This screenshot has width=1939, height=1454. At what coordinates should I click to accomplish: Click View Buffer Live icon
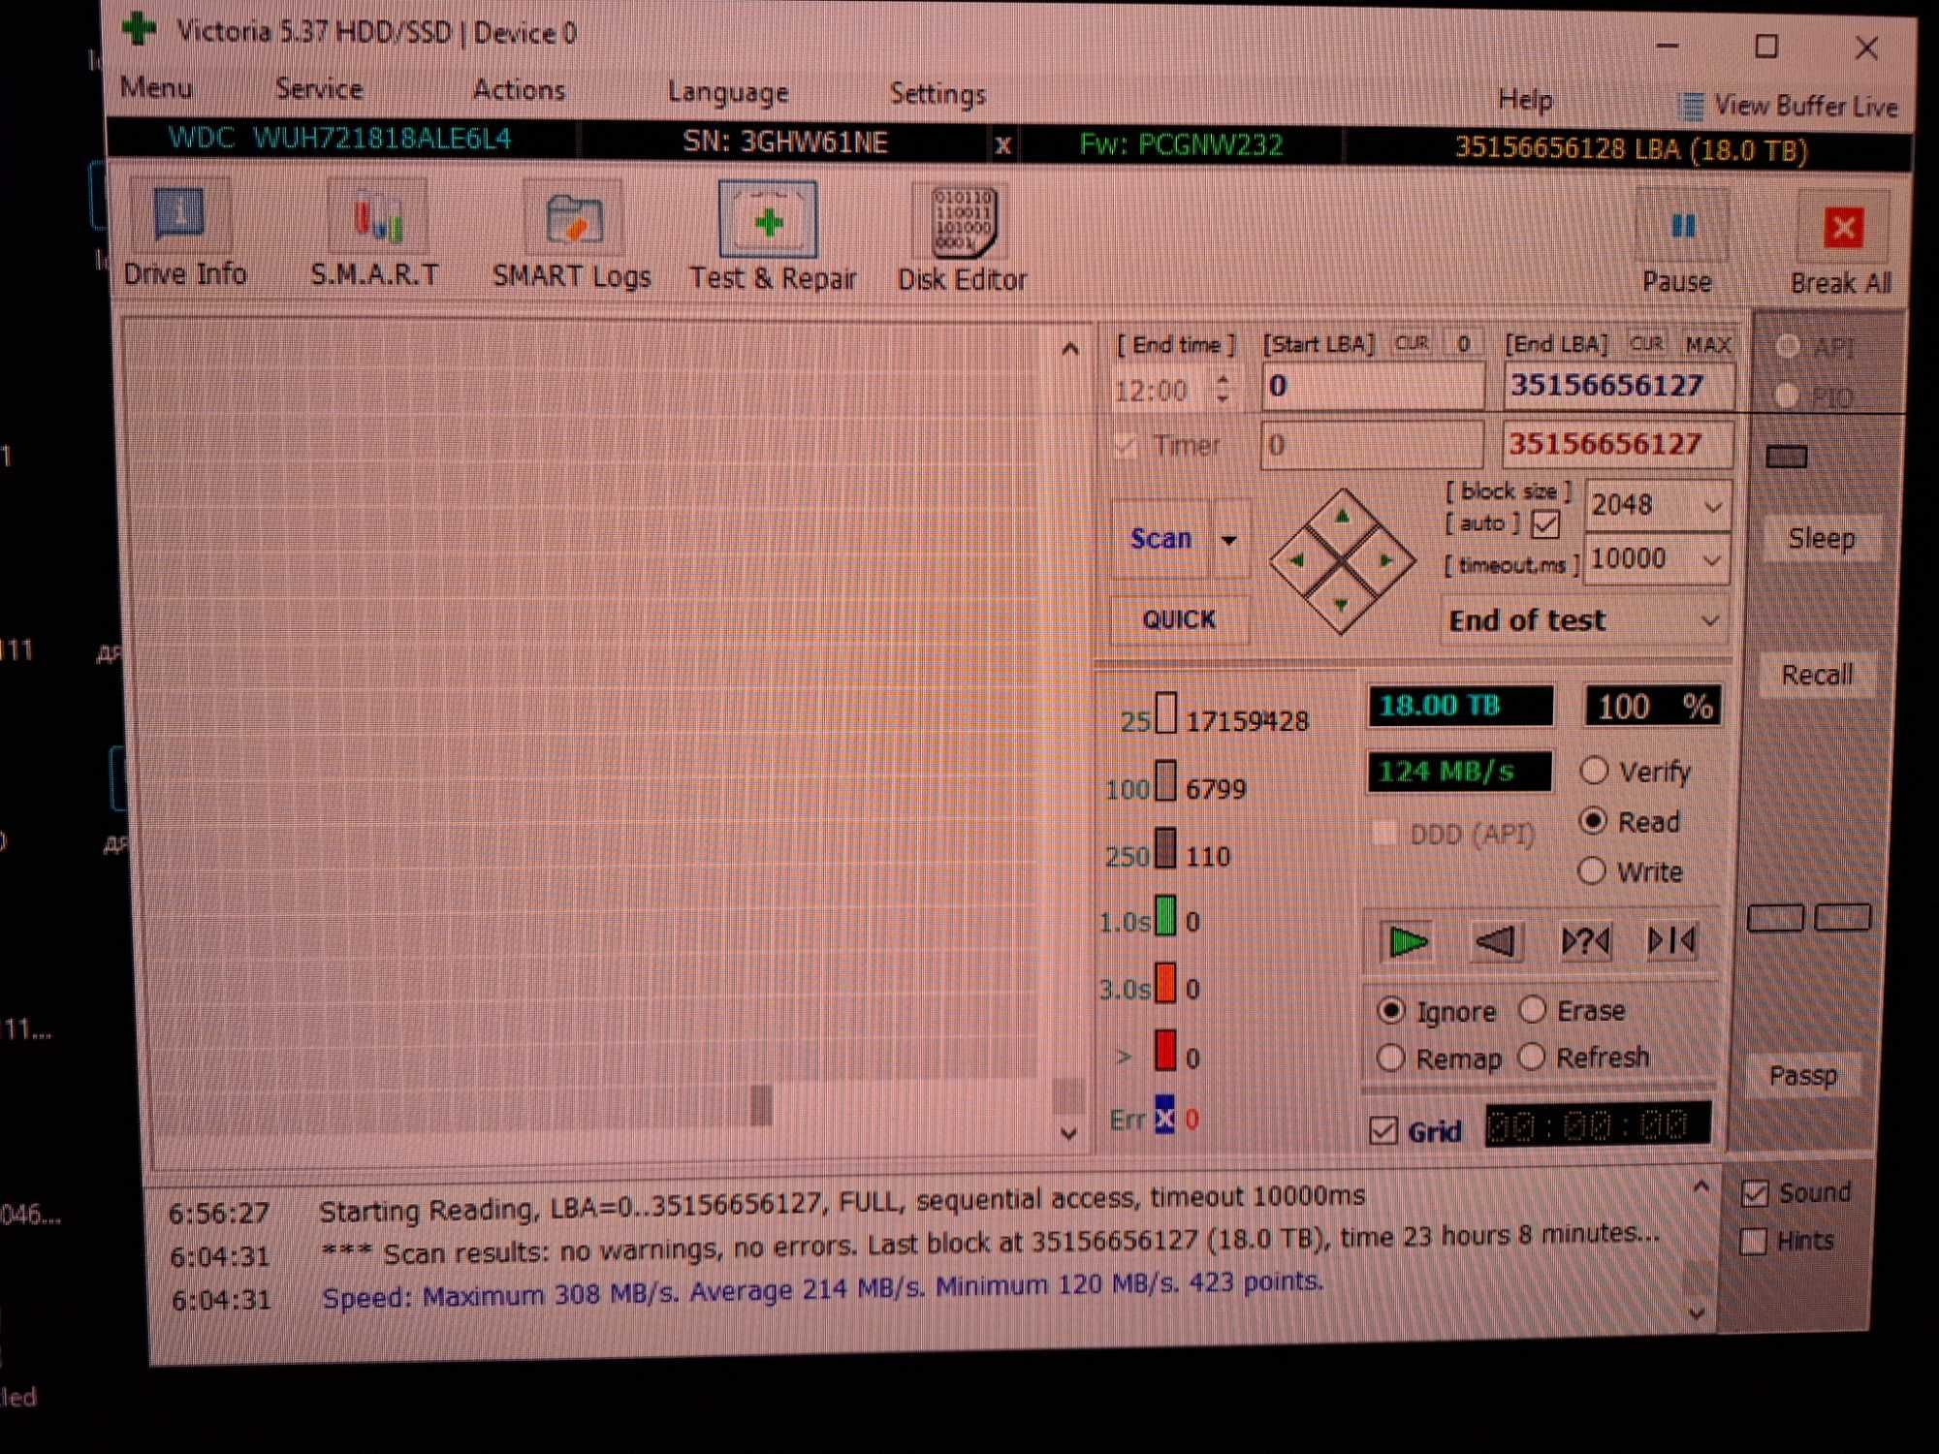(x=1691, y=106)
